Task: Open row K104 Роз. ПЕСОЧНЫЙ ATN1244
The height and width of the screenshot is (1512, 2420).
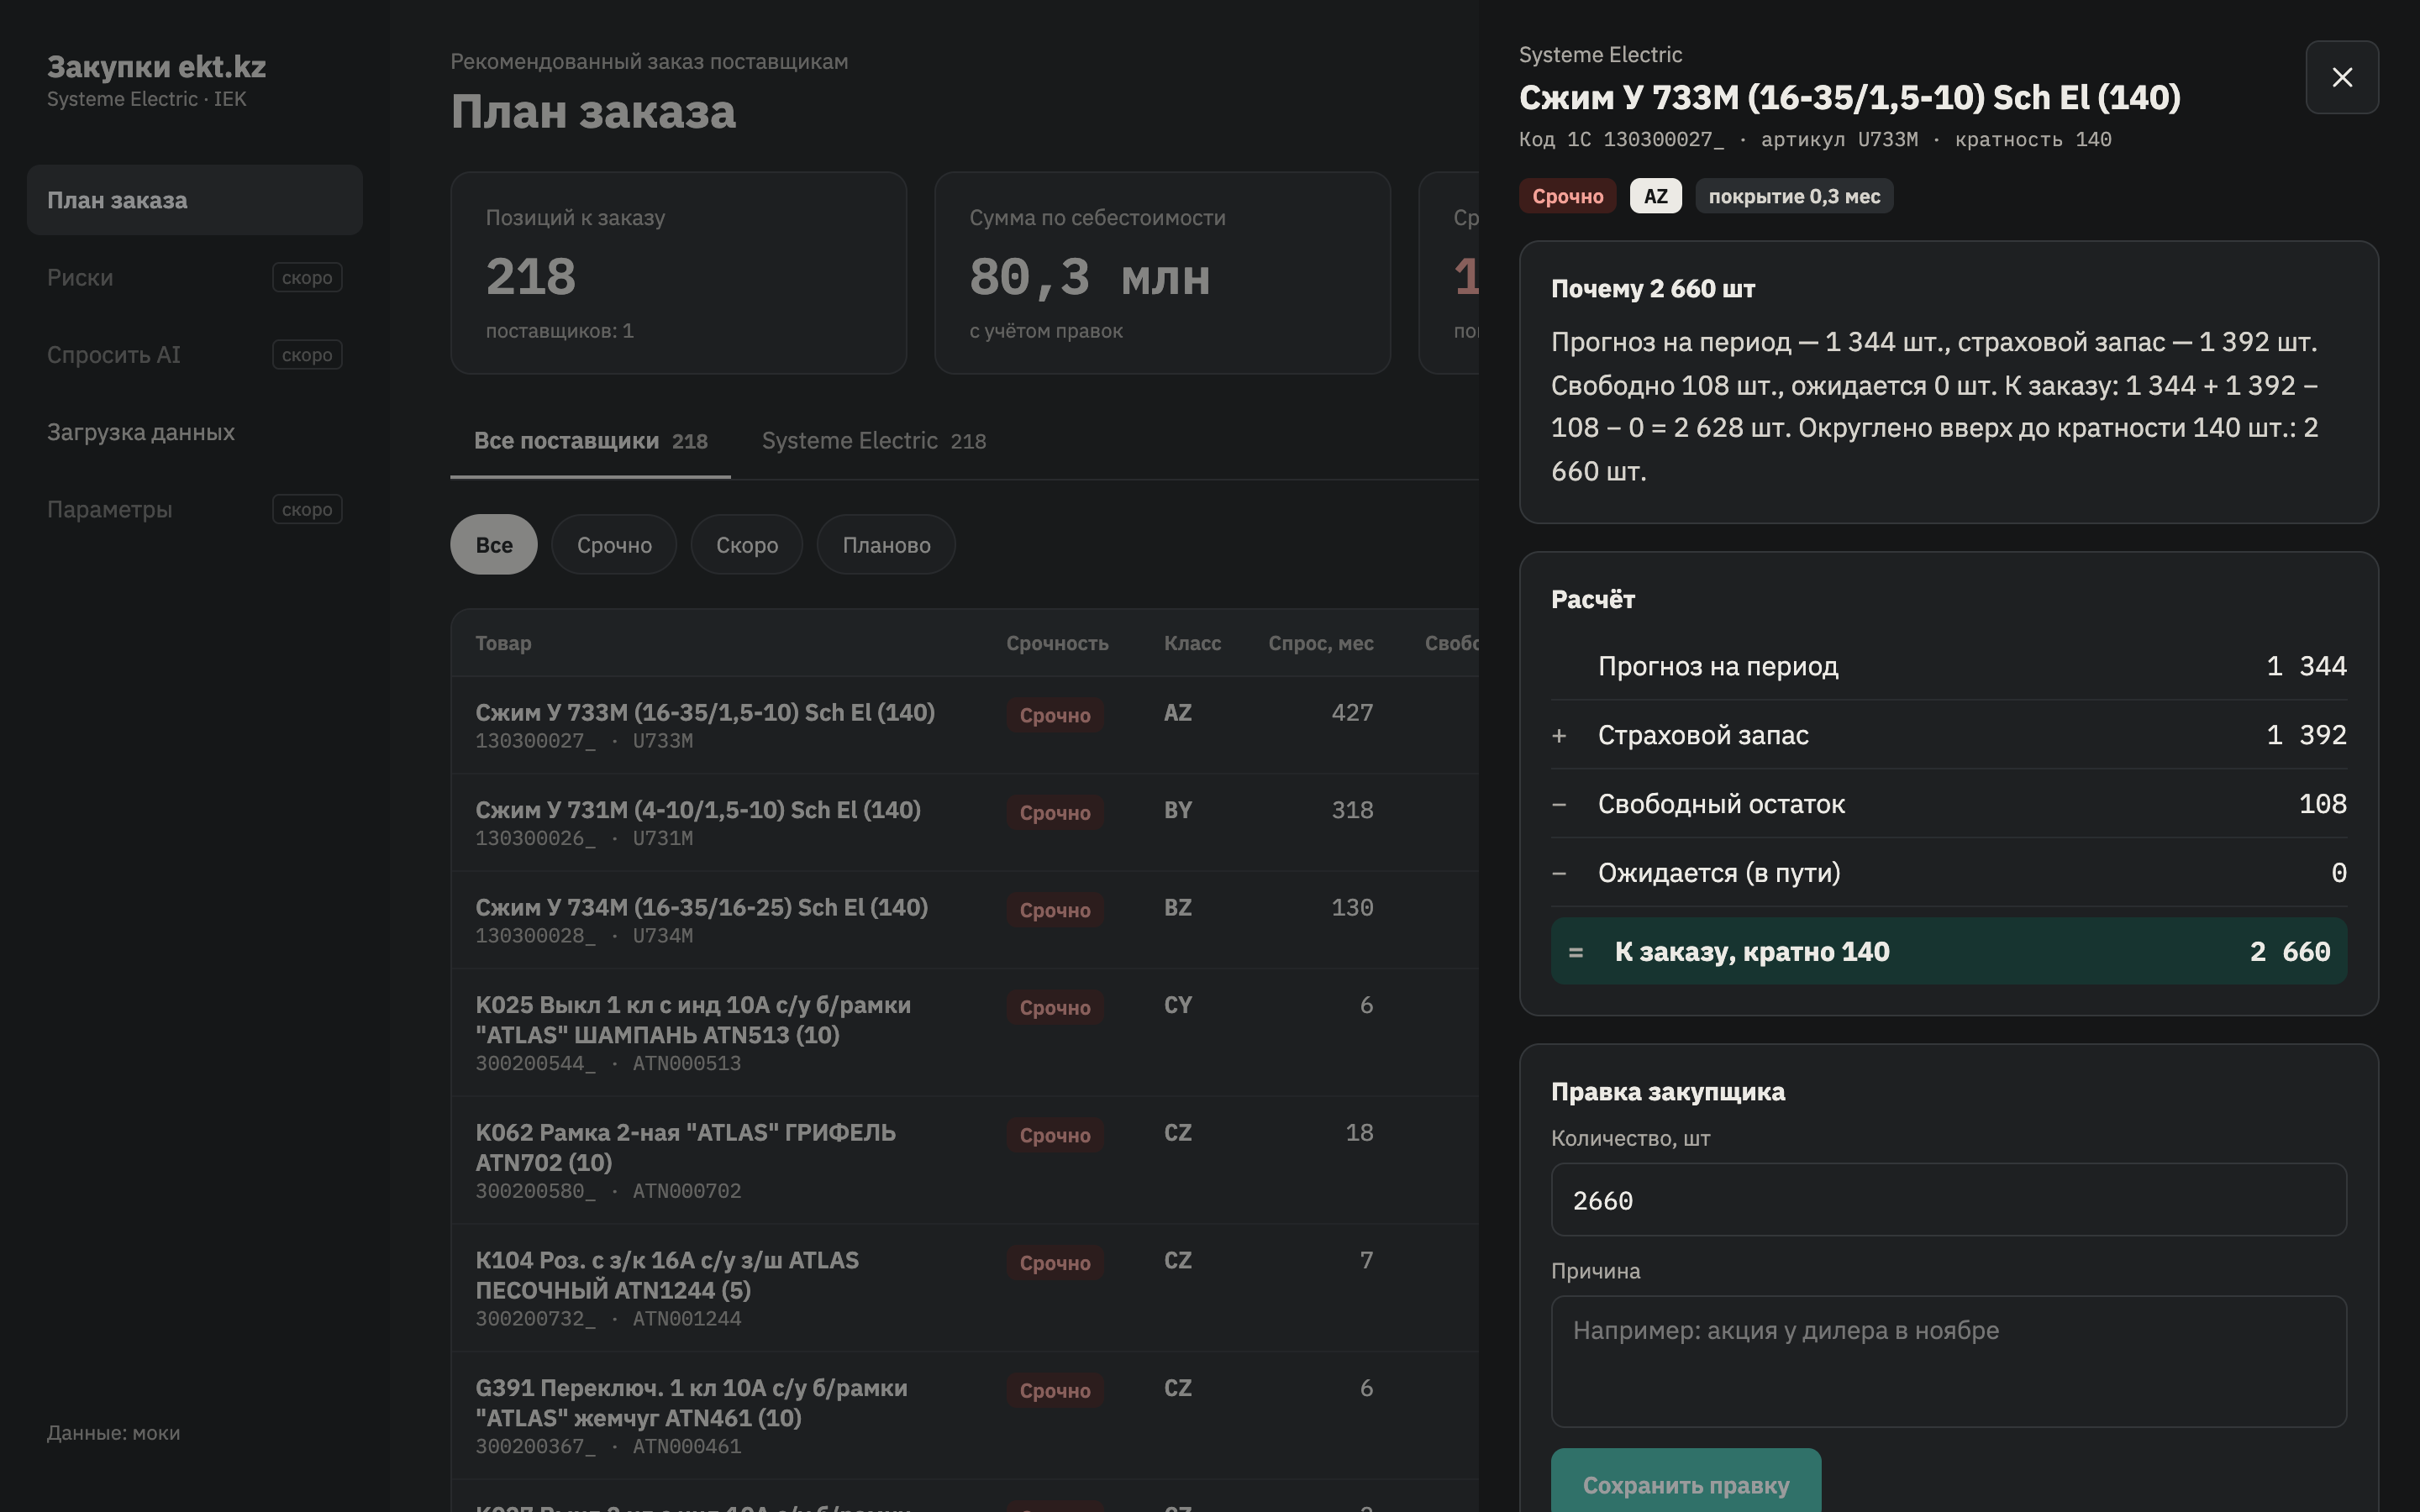Action: (x=964, y=1288)
